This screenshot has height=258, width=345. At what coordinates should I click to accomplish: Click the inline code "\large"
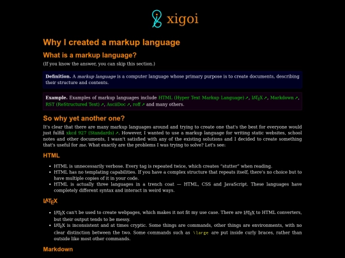(x=201, y=233)
